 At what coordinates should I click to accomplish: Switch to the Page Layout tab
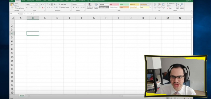[x=31, y=1]
